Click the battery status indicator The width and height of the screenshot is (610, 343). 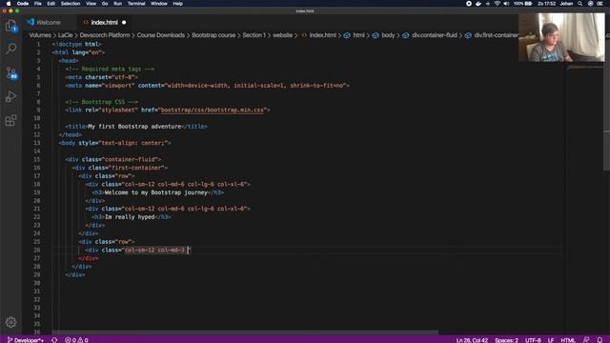pyautogui.click(x=522, y=4)
